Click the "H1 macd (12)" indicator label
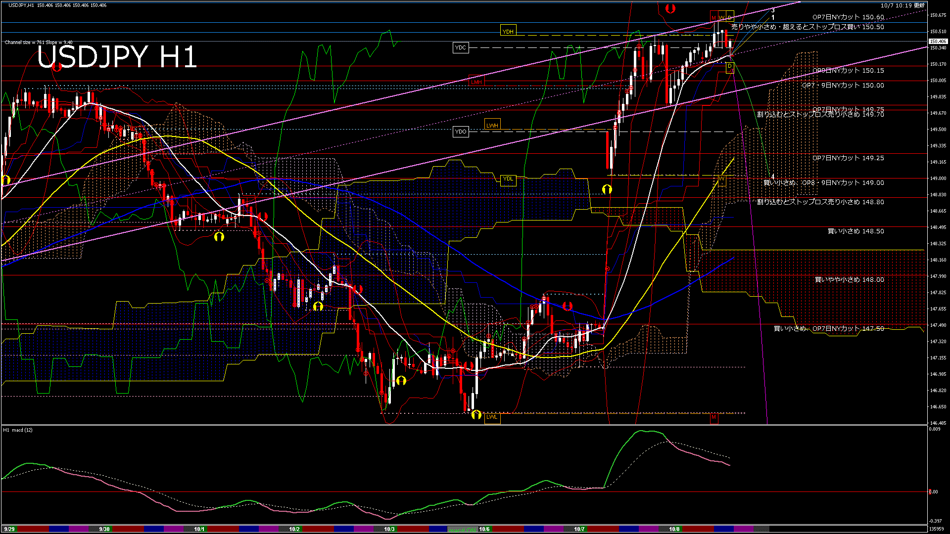Viewport: 950px width, 534px height. [18, 430]
